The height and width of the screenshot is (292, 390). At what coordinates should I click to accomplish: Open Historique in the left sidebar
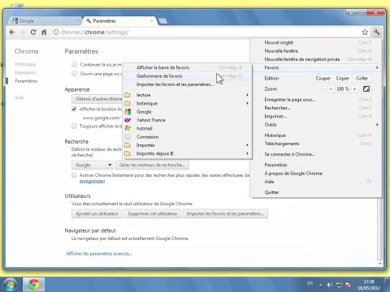pos(25,64)
